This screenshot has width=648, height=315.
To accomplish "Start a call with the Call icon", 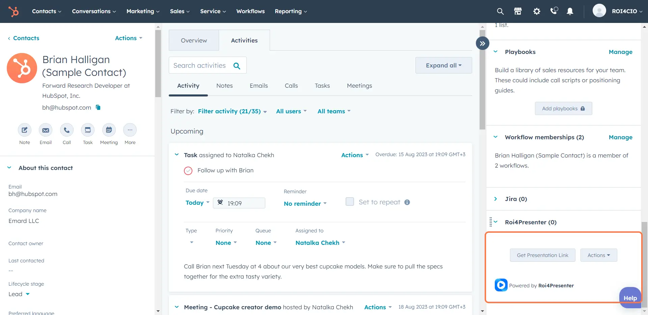I will pos(66,130).
